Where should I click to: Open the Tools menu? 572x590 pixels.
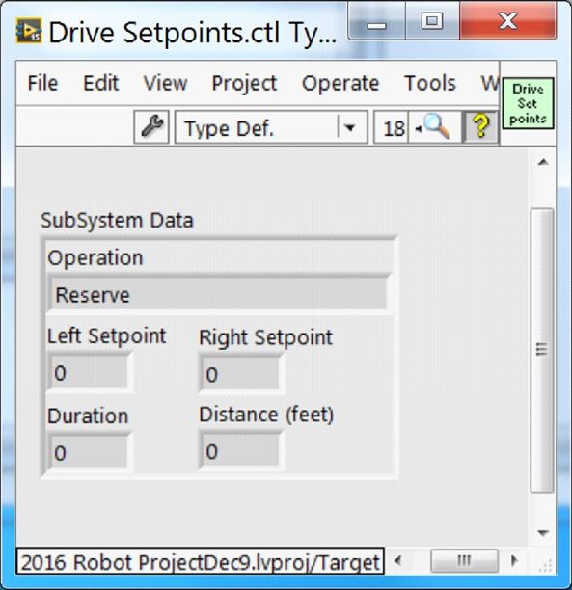click(x=430, y=83)
